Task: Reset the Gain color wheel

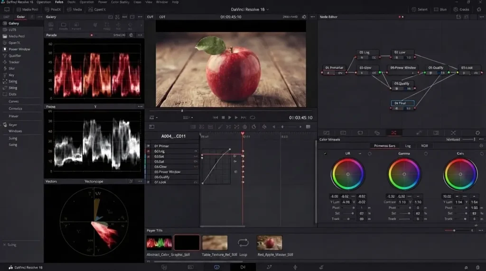Action: 482,154
